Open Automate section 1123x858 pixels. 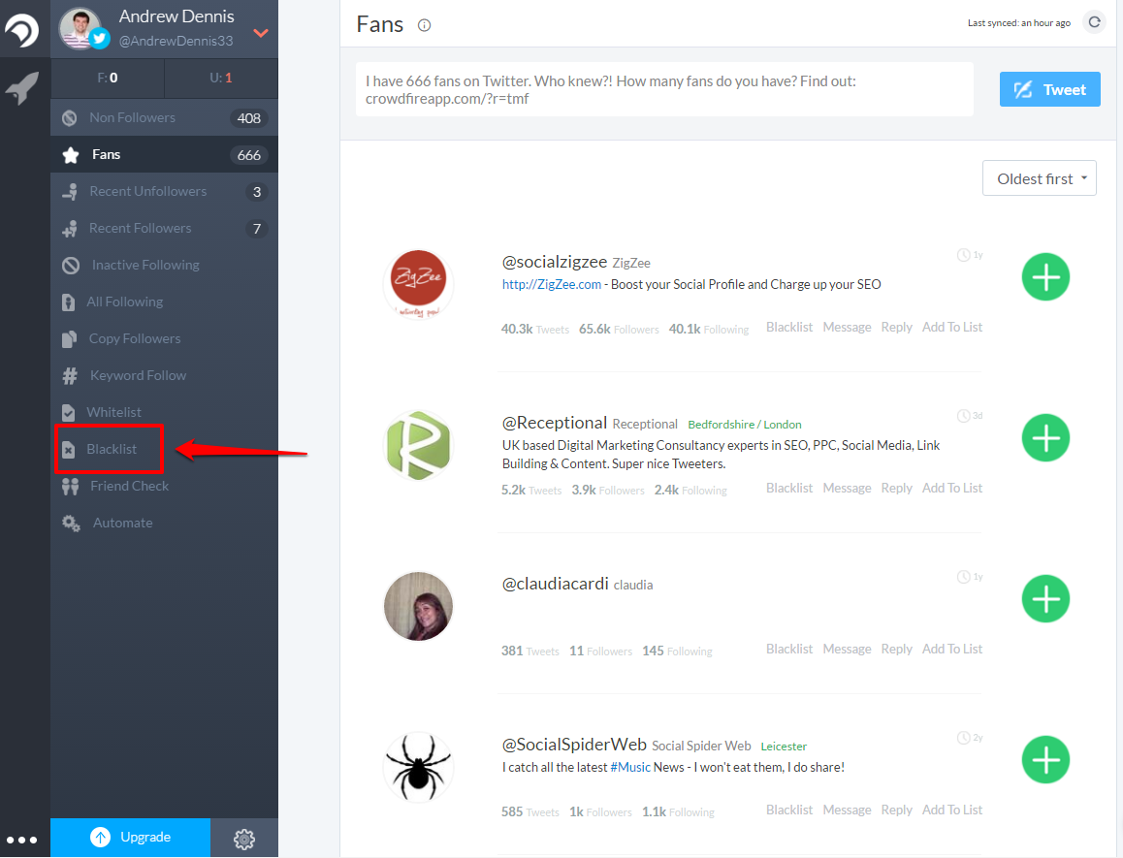(164, 524)
